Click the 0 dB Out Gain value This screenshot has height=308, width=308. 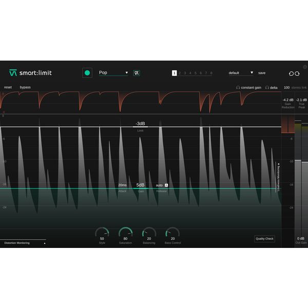pos(300,239)
